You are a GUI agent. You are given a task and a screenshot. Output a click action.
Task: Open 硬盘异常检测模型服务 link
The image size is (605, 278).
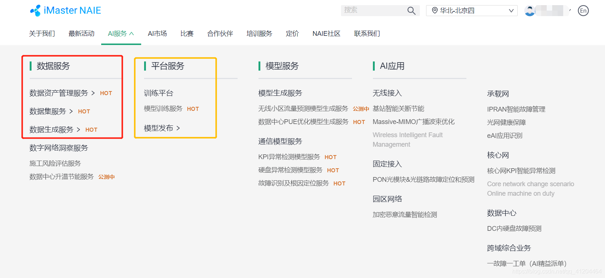tap(290, 170)
